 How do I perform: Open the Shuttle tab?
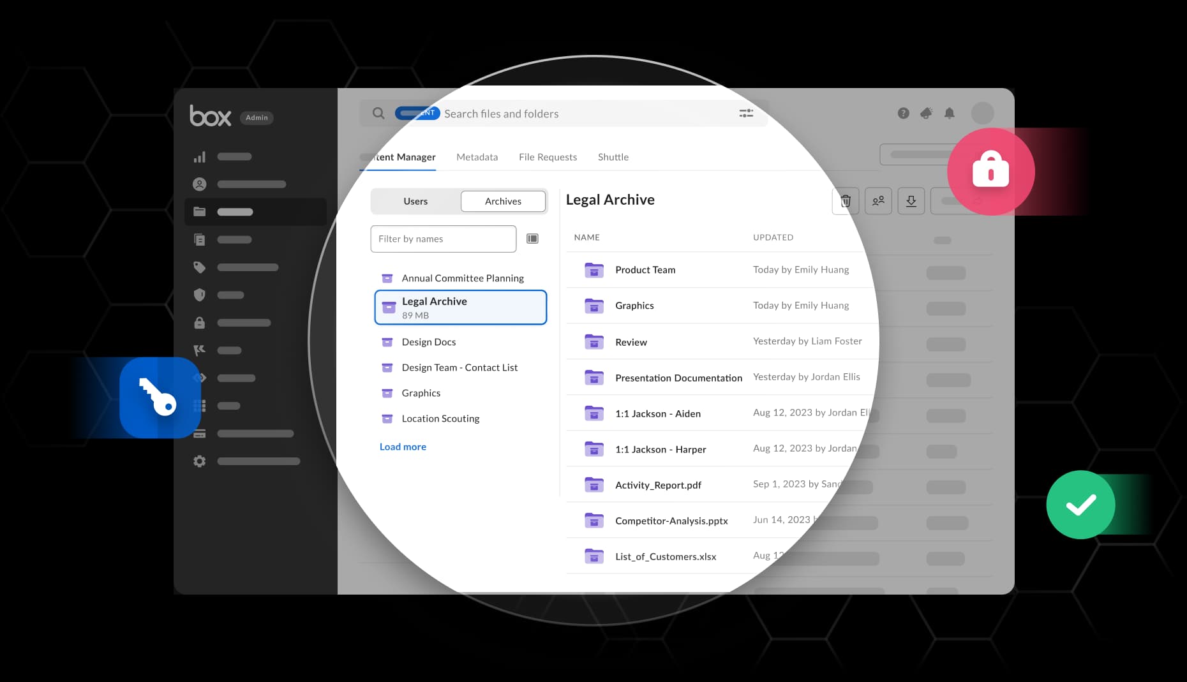pyautogui.click(x=613, y=157)
